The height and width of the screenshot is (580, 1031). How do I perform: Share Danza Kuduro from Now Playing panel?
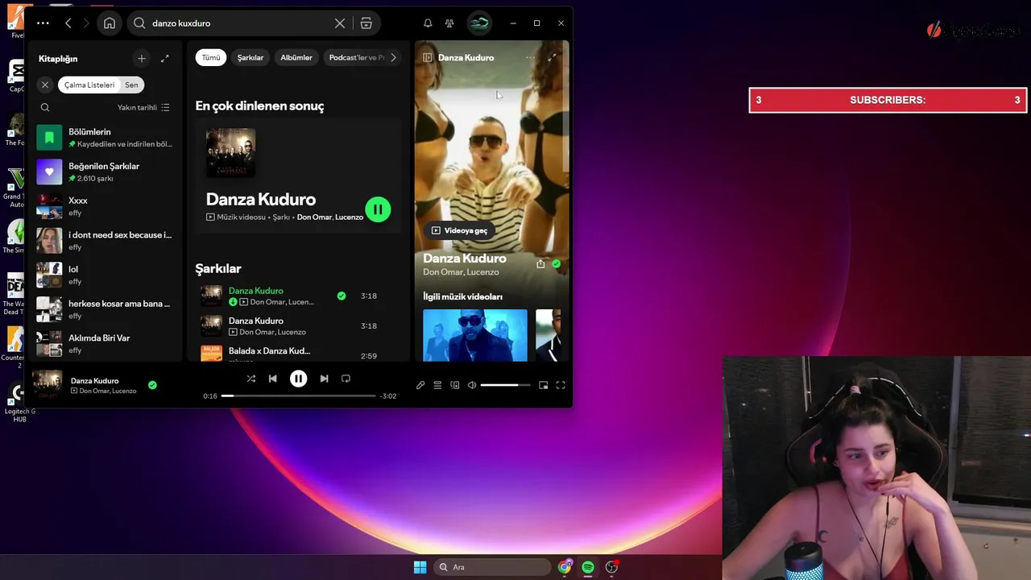540,263
